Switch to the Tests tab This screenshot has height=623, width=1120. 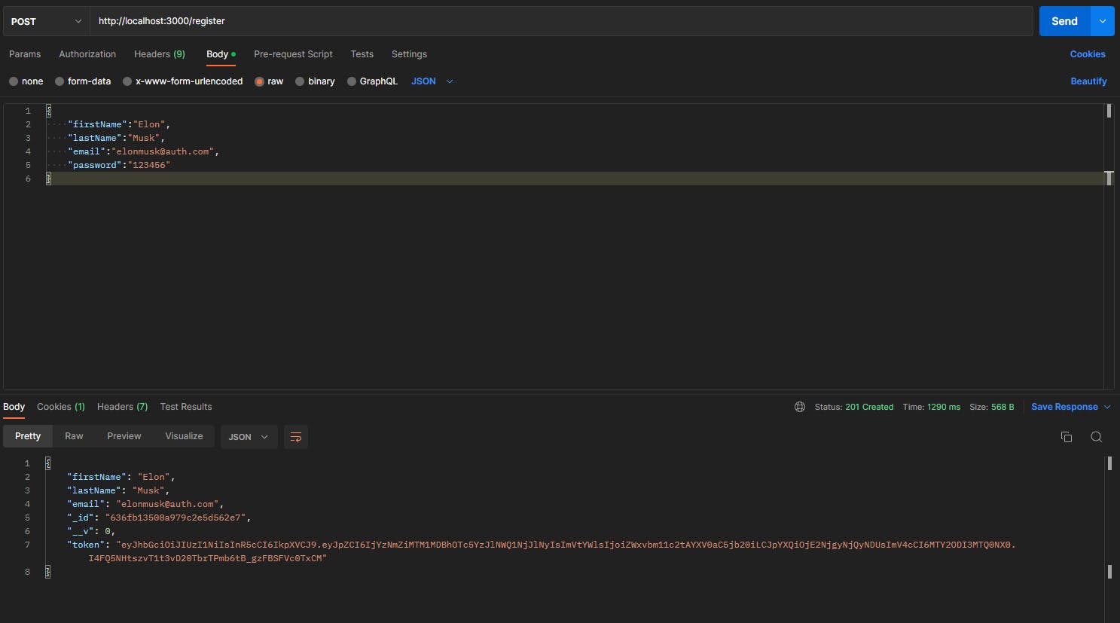(x=362, y=54)
